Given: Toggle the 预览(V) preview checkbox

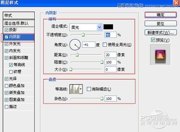Looking at the screenshot, I should tap(153, 40).
